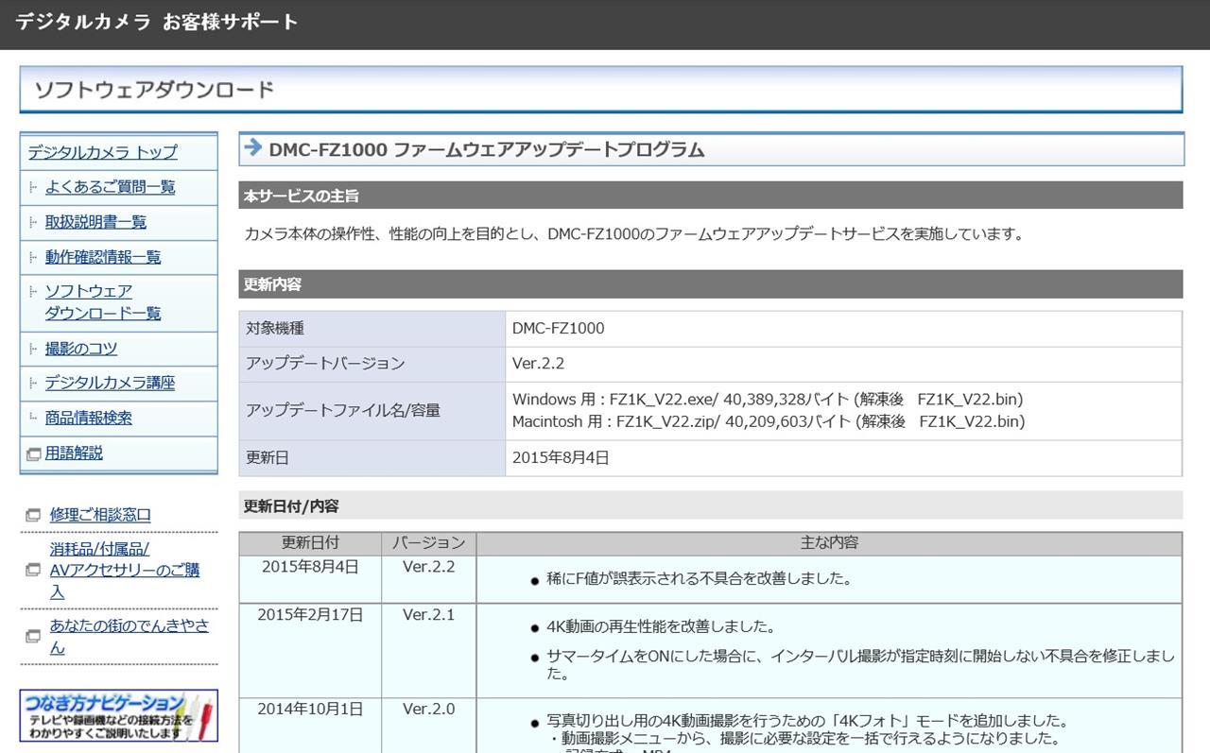Click デジタルカメラ お客様サポート header text
The width and height of the screenshot is (1210, 753).
pyautogui.click(x=157, y=22)
